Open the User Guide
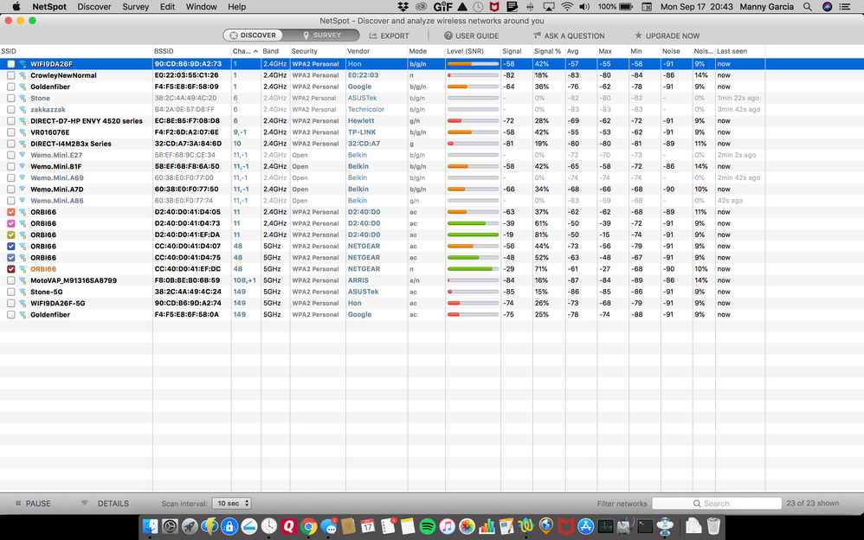 click(x=471, y=36)
